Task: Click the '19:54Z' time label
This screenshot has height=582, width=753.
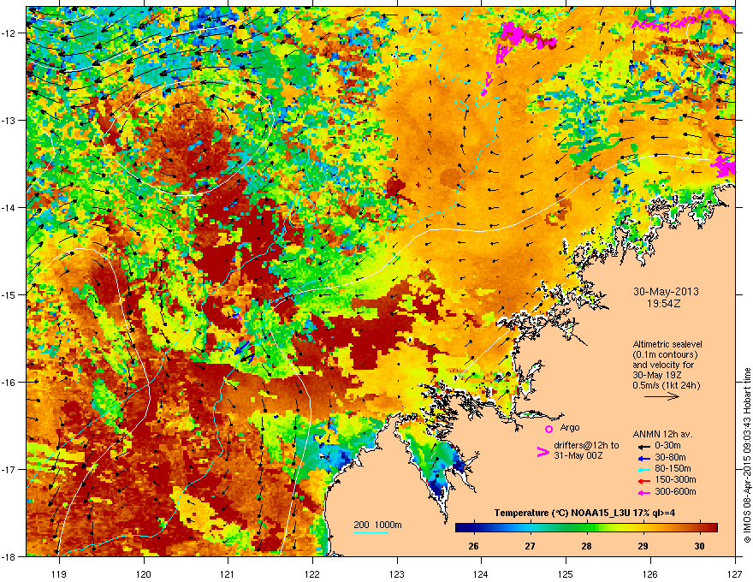Action: [666, 304]
